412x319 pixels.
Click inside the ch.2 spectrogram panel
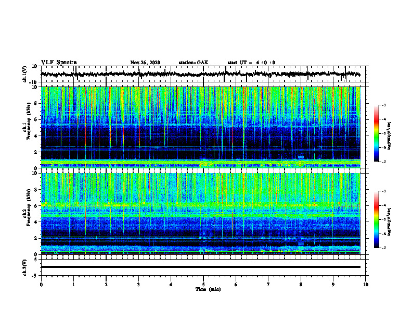200,214
